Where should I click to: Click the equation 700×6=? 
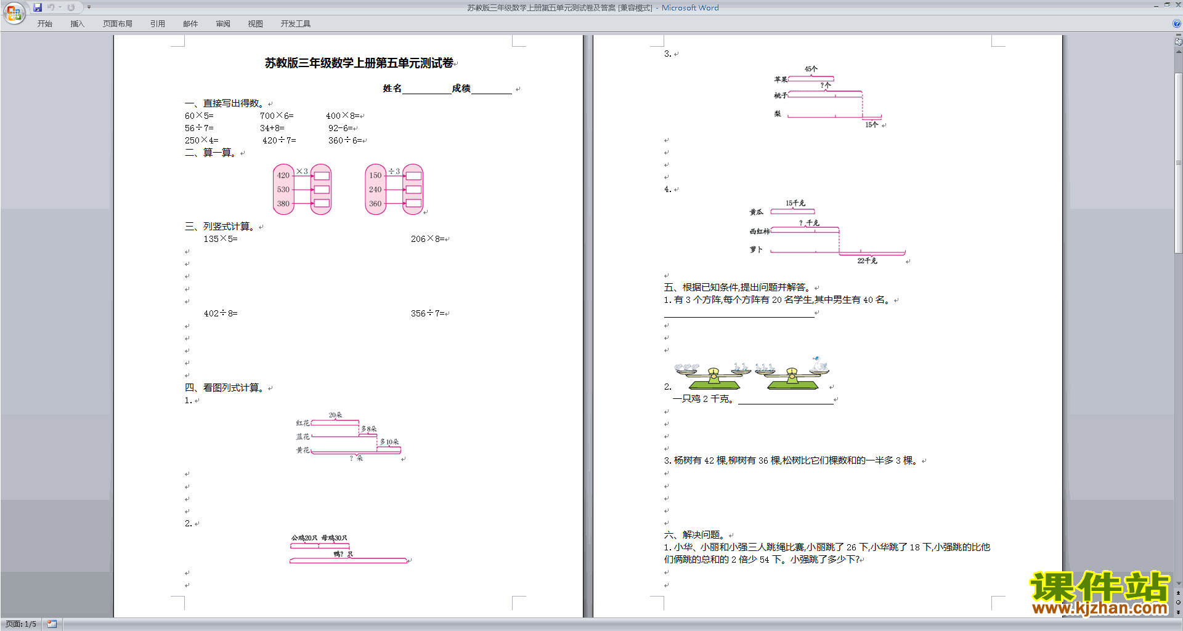[277, 116]
